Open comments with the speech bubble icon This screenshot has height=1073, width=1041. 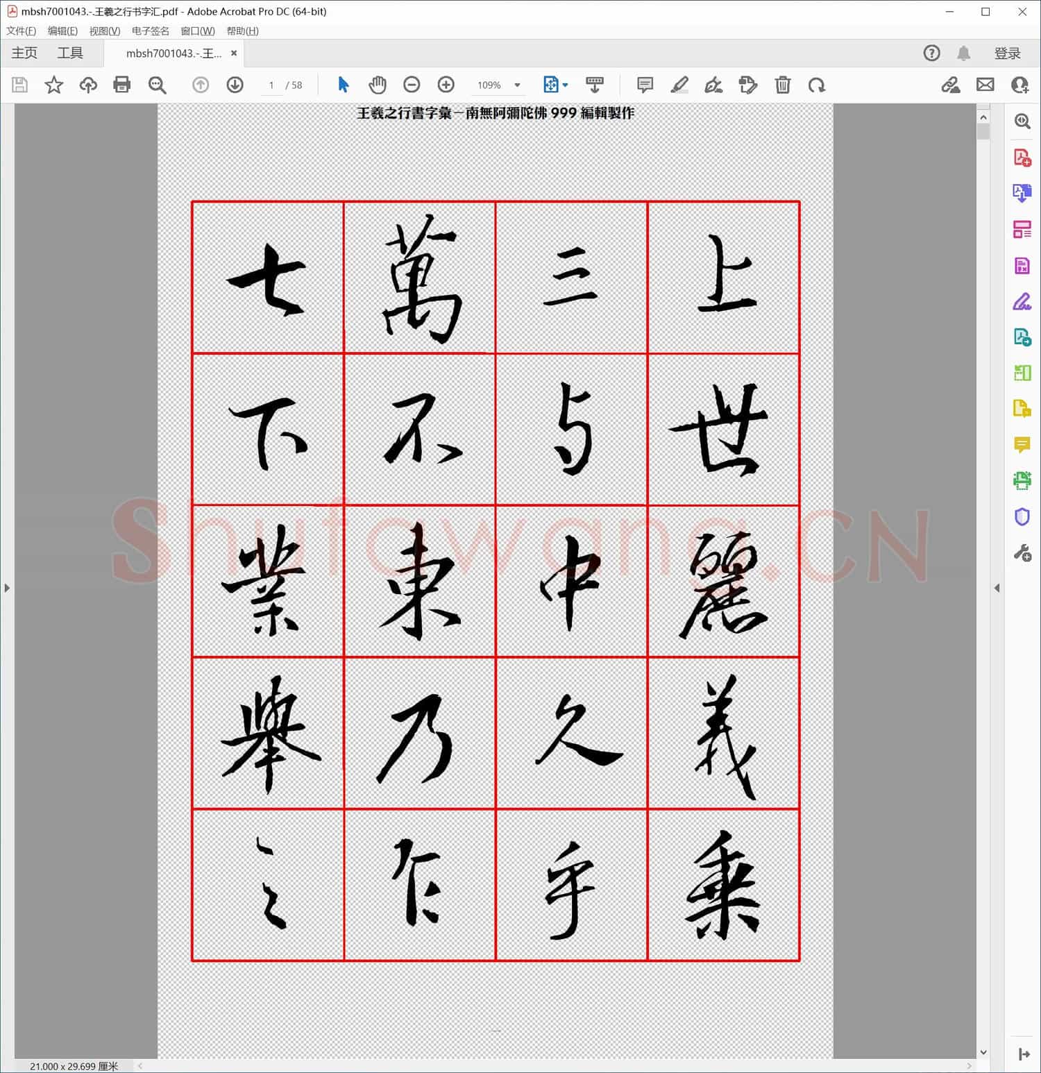(x=644, y=85)
